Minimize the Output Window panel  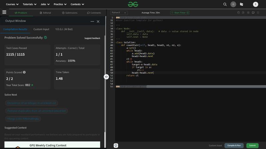92,22
